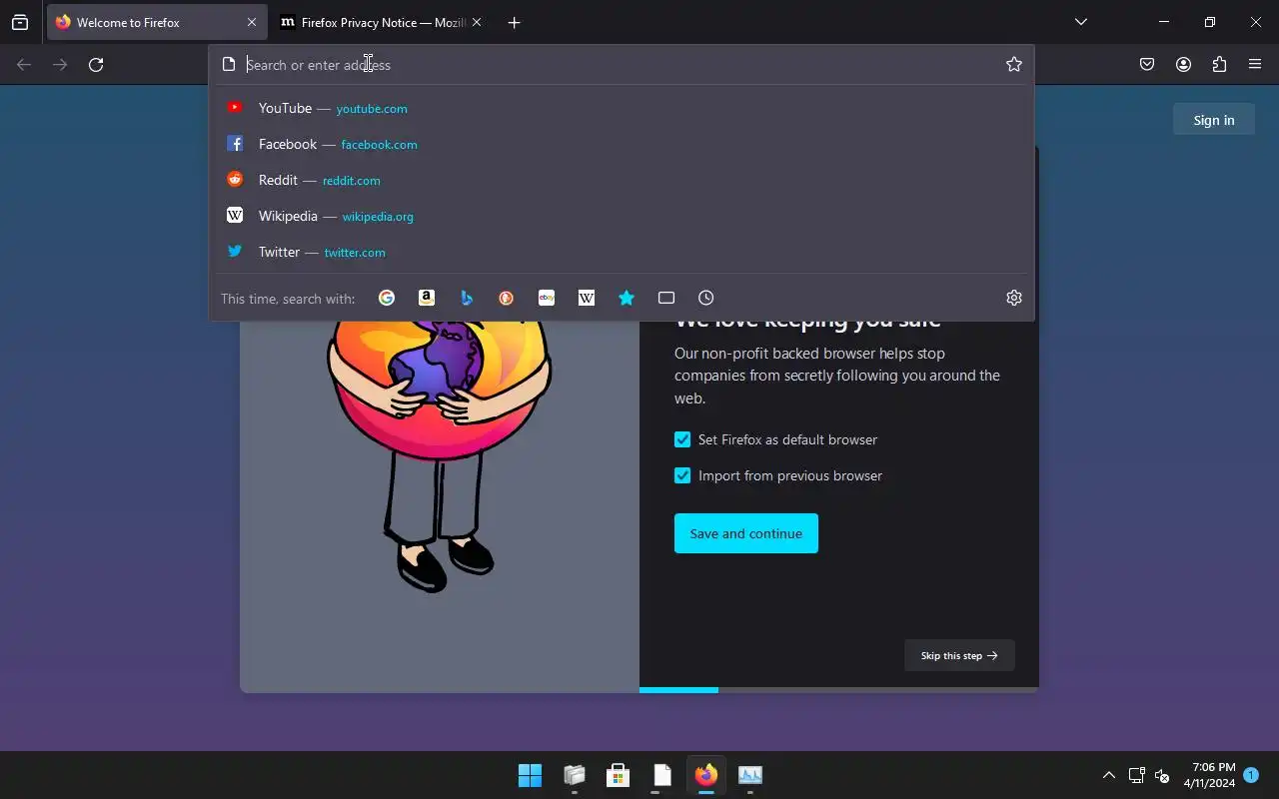Select Facebook suggestion
This screenshot has height=799, width=1279.
click(x=622, y=144)
